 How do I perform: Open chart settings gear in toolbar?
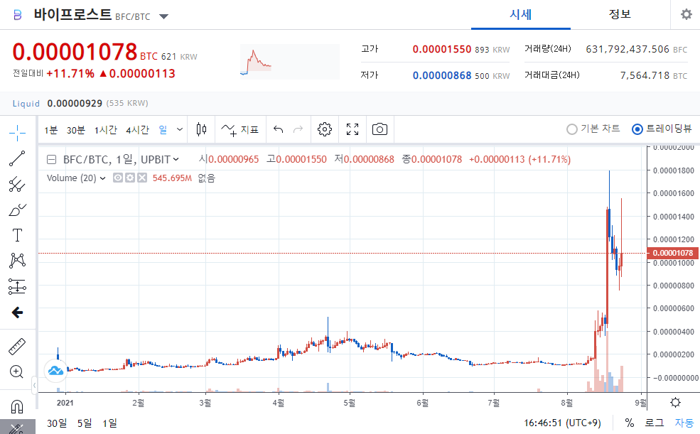pos(325,130)
